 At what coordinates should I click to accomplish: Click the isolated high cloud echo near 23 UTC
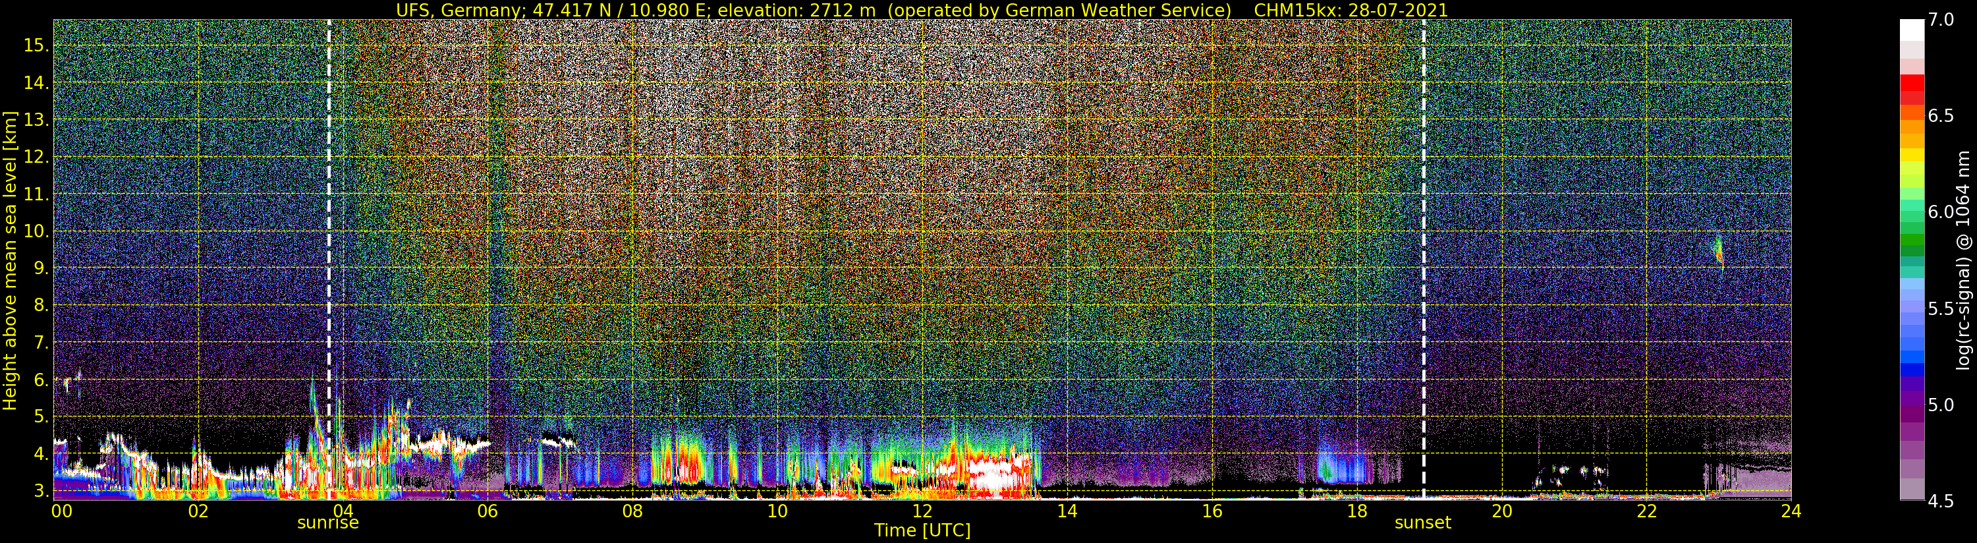1719,252
